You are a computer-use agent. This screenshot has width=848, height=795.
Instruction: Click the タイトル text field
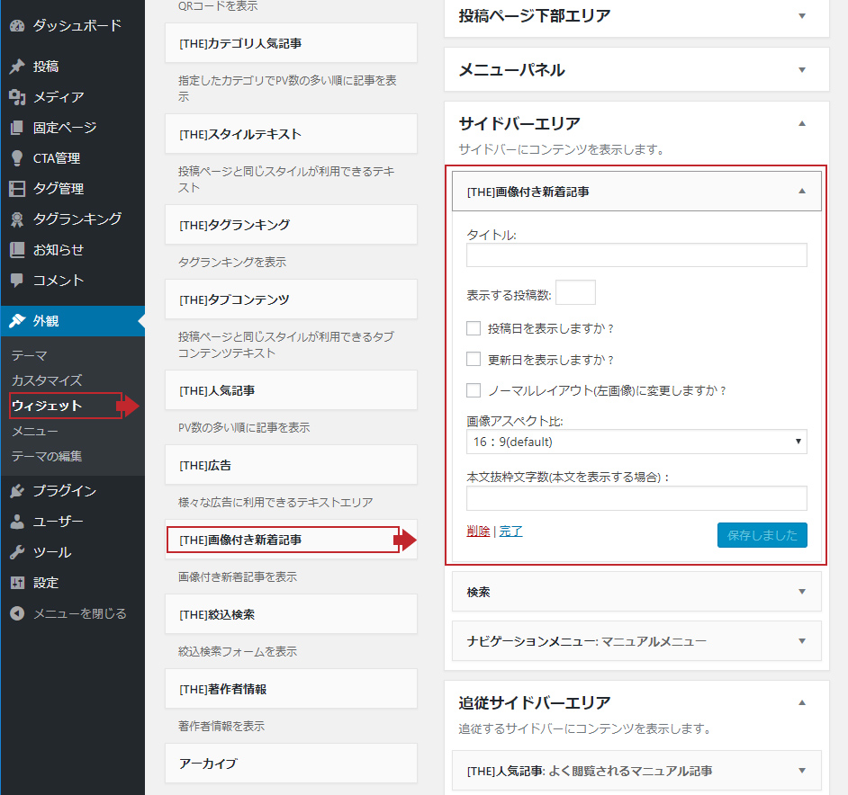[636, 255]
